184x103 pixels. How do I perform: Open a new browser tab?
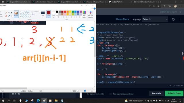161,2
